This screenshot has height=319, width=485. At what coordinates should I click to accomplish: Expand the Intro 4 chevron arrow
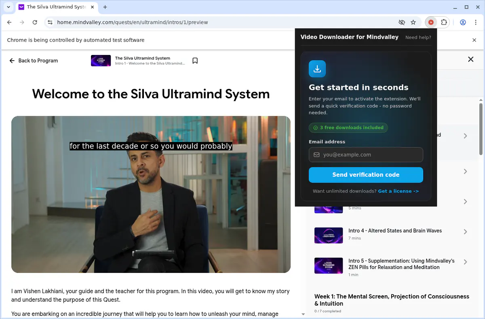[465, 232]
